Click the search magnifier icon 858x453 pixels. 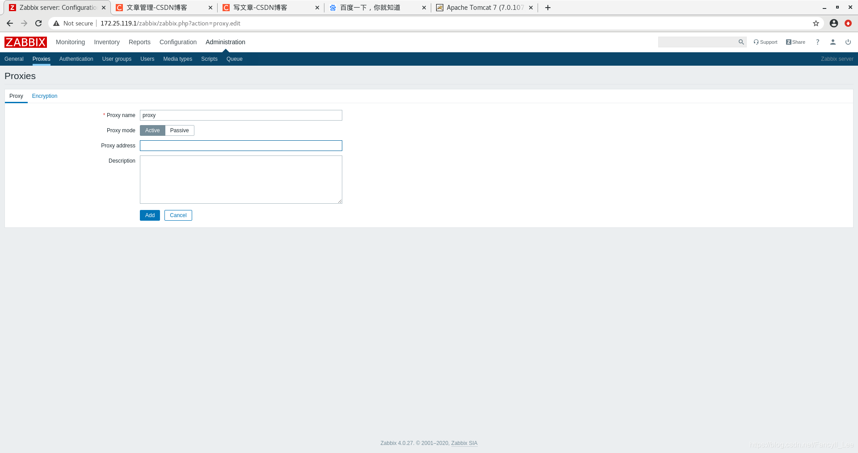click(x=741, y=42)
